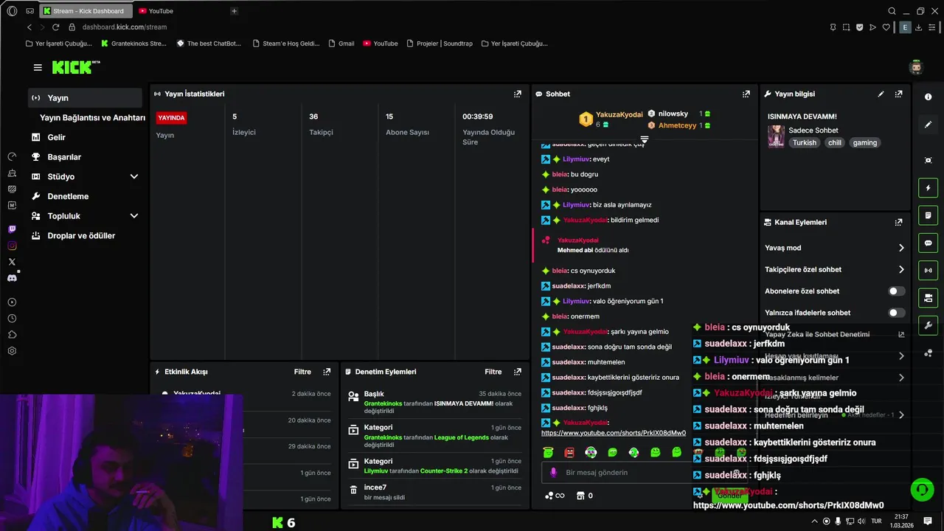The height and width of the screenshot is (531, 944).
Task: Click the lightning bolt icon in right rail
Action: (928, 188)
